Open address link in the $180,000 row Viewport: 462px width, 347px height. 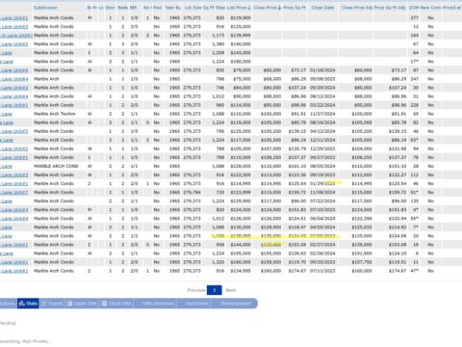point(7,62)
